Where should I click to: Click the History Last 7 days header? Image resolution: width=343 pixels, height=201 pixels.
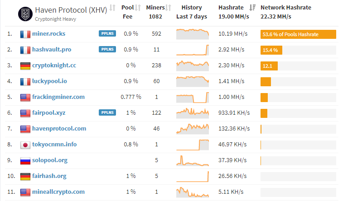[x=191, y=12]
